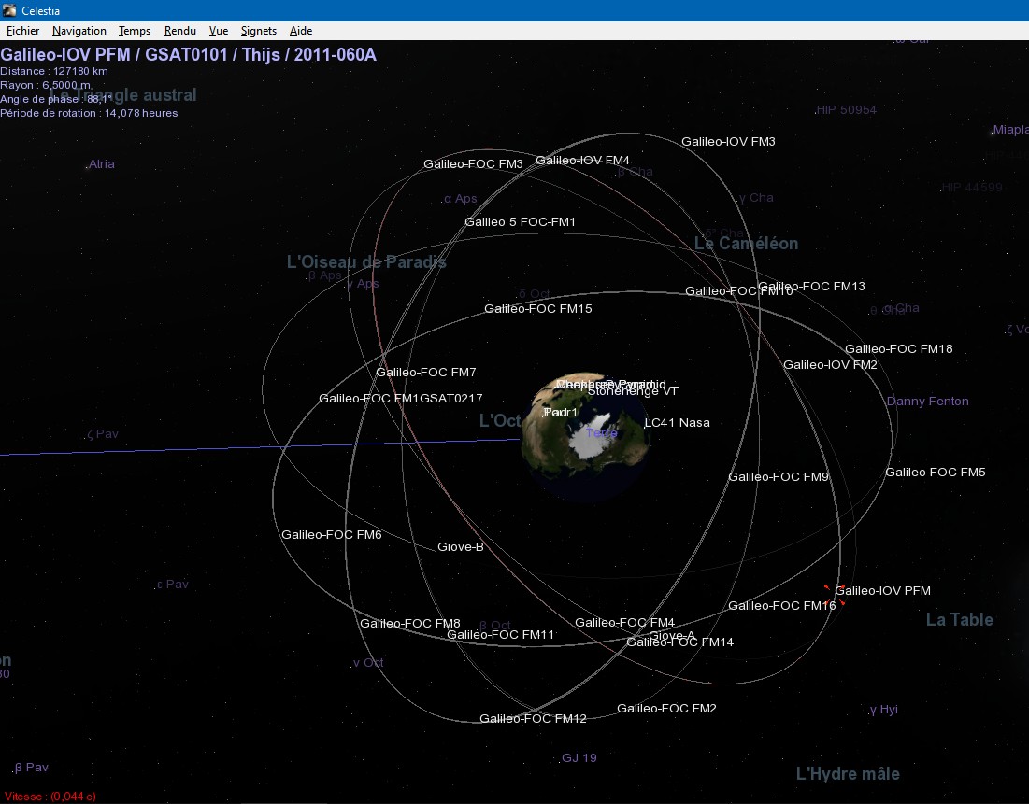
Task: Click the "Vitesse : (0,044 c)" speed readout
Action: (50, 797)
